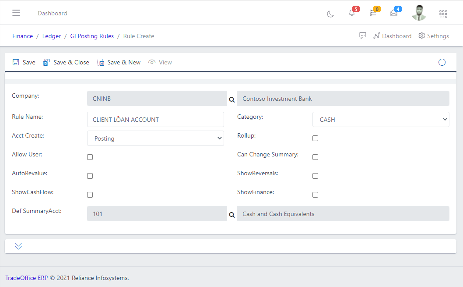The image size is (463, 287).
Task: Open the Category dropdown showing CASH
Action: coord(380,119)
